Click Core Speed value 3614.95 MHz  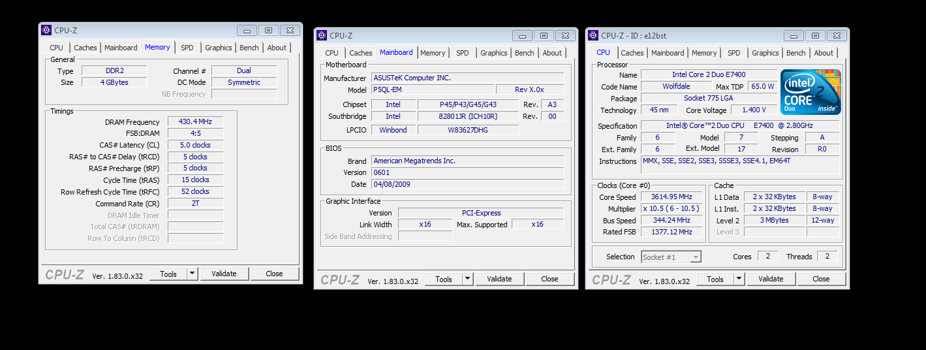(x=671, y=197)
